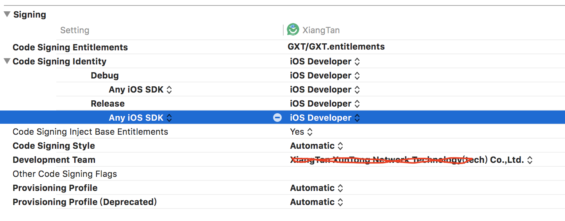The image size is (565, 221).
Task: Open the Code Signing Style Automatic dropdown
Action: [x=316, y=146]
